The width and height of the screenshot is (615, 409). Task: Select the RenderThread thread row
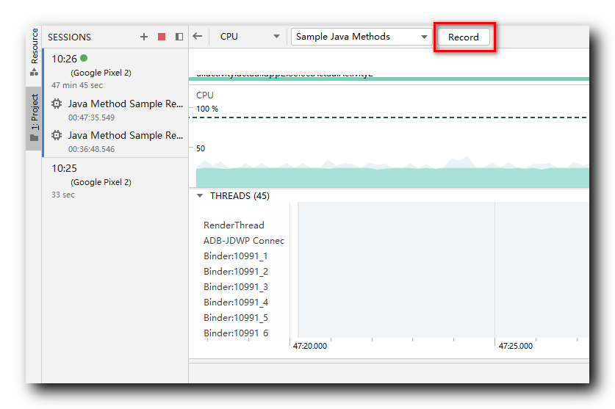[x=234, y=225]
